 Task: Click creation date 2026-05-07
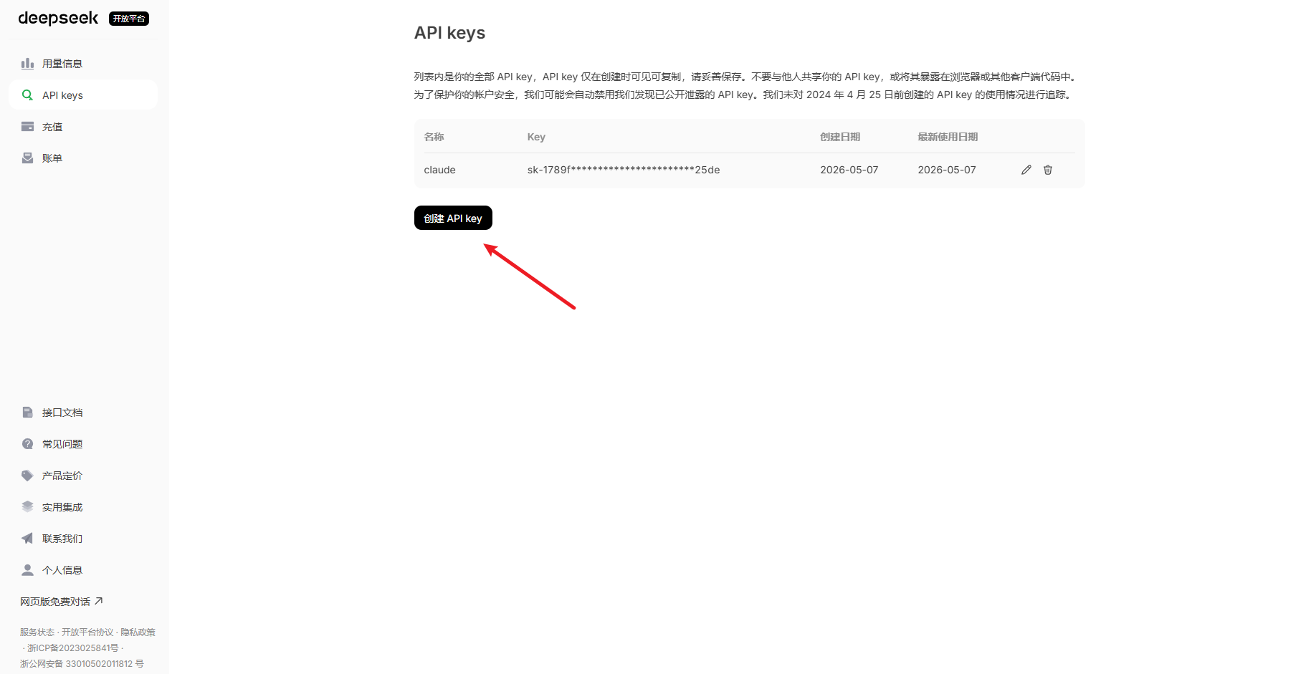click(x=849, y=170)
